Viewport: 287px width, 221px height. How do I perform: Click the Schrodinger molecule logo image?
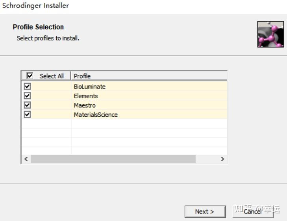[x=270, y=34]
